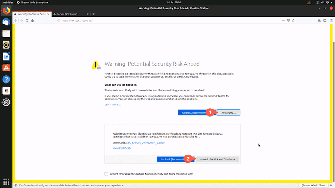Open the Firefox hamburger menu

pos(332,20)
